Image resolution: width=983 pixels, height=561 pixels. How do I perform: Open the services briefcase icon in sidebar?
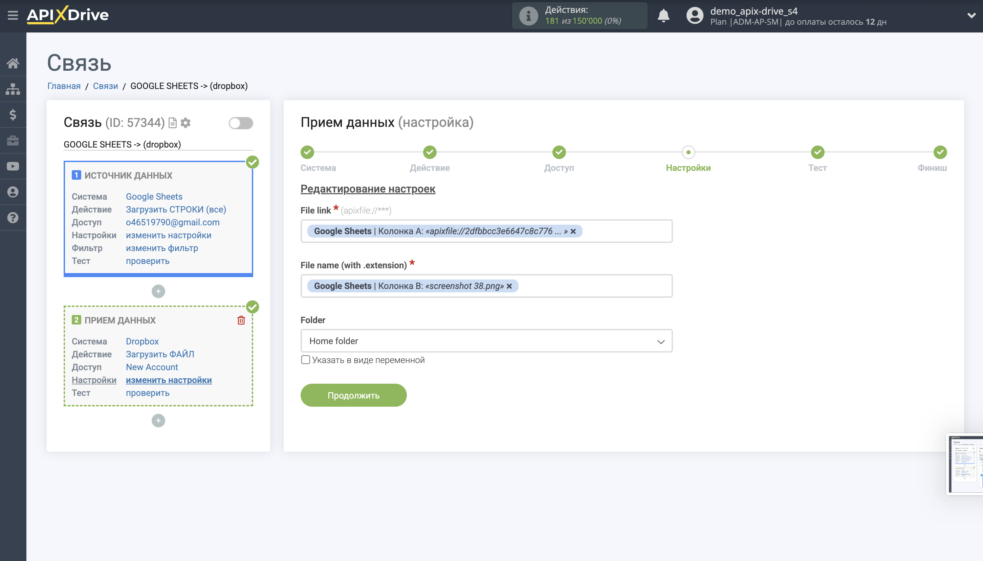coord(13,140)
